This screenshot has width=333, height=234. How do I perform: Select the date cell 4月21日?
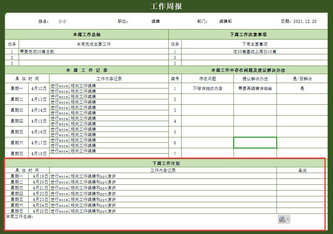39,188
